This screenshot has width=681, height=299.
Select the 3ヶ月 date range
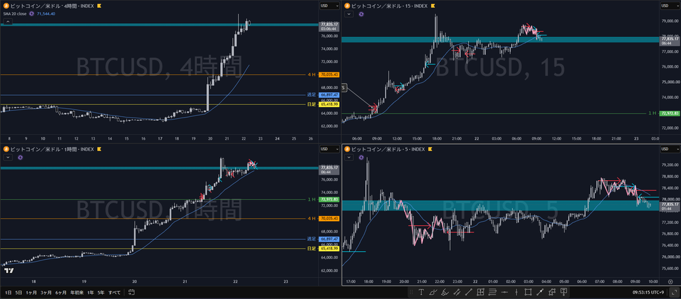click(47, 292)
